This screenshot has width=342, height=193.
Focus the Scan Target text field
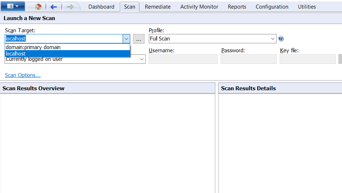pyautogui.click(x=64, y=39)
